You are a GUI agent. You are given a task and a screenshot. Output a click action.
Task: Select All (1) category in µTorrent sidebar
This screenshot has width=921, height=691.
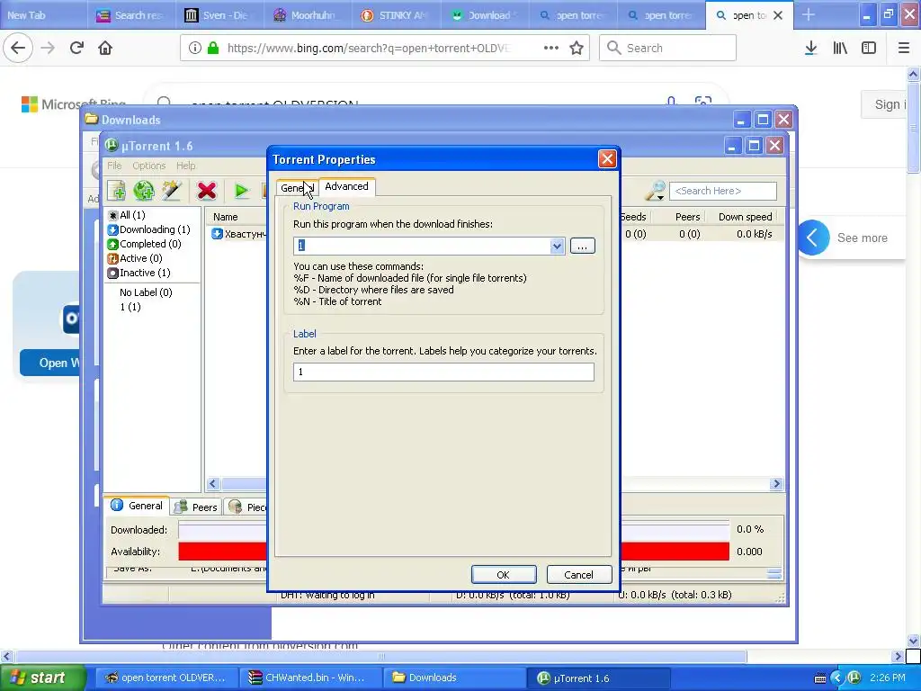pyautogui.click(x=127, y=215)
